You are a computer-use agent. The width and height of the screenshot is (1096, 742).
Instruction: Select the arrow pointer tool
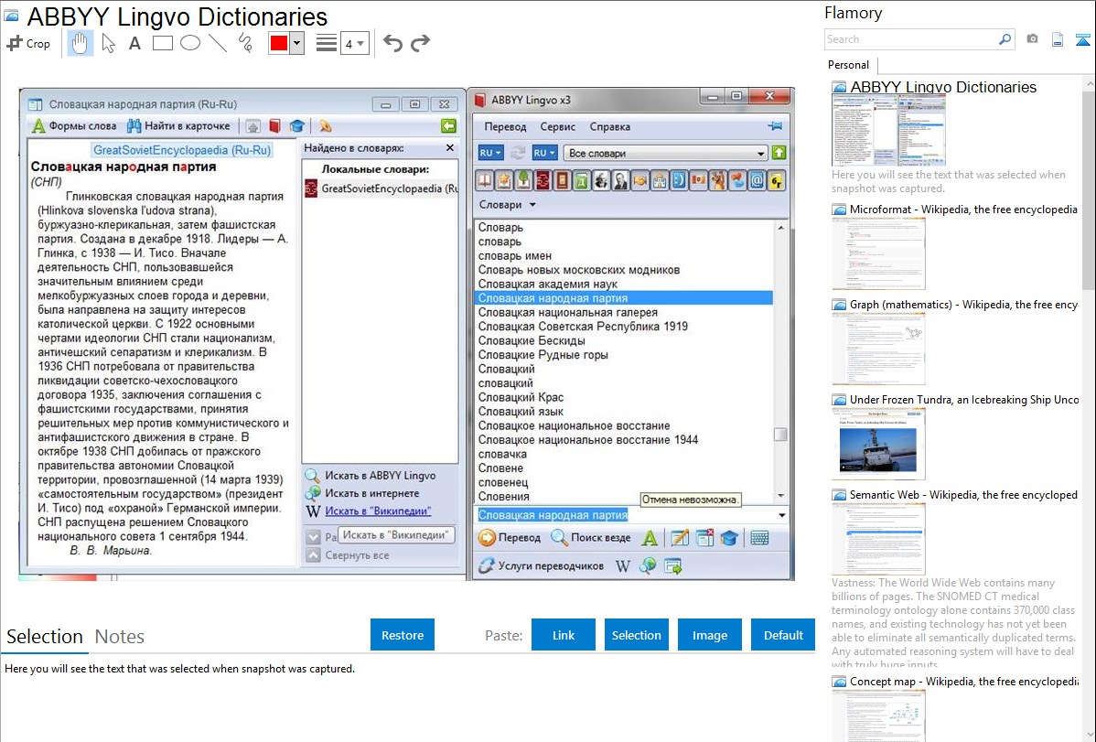pyautogui.click(x=108, y=43)
